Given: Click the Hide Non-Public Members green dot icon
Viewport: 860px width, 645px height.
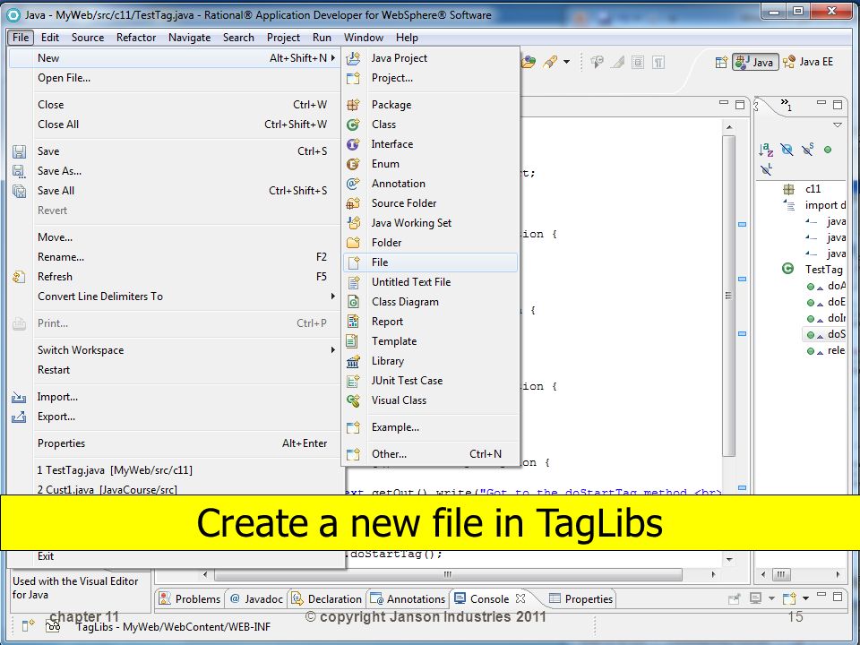Looking at the screenshot, I should (828, 150).
